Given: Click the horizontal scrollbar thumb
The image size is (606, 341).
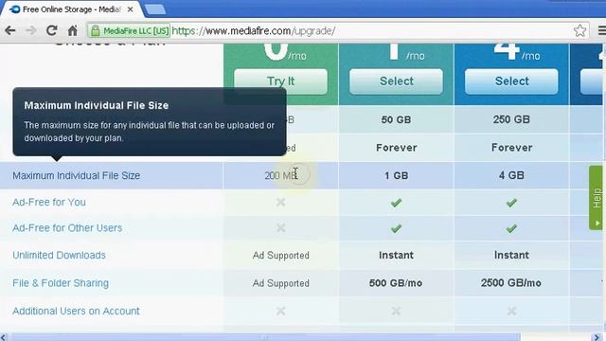Looking at the screenshot, I should (265, 337).
